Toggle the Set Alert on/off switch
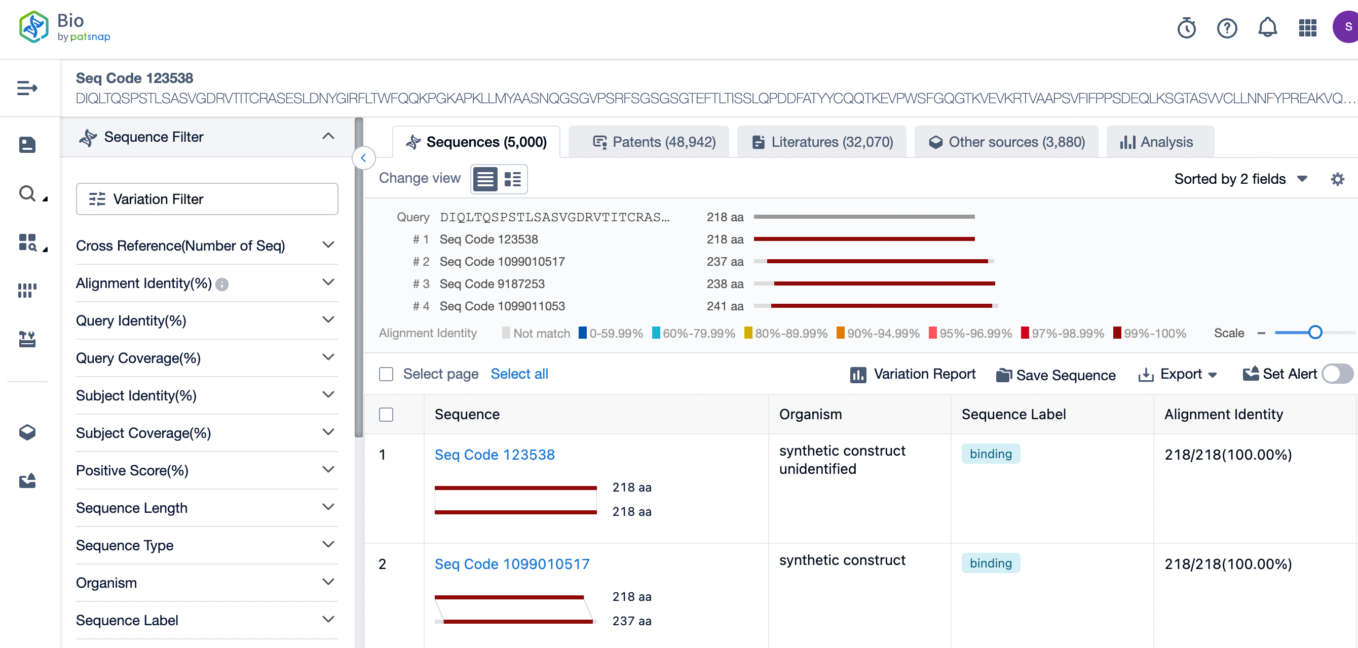1358x648 pixels. tap(1337, 374)
